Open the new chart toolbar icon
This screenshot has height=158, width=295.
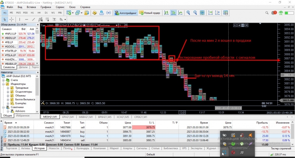coord(69,13)
